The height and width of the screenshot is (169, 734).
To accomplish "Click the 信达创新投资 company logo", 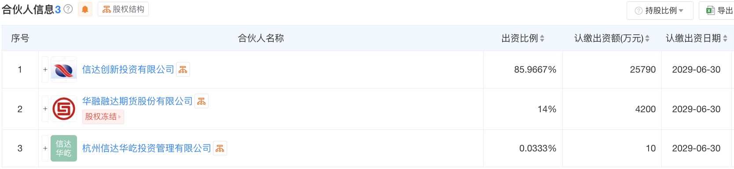I will (64, 70).
